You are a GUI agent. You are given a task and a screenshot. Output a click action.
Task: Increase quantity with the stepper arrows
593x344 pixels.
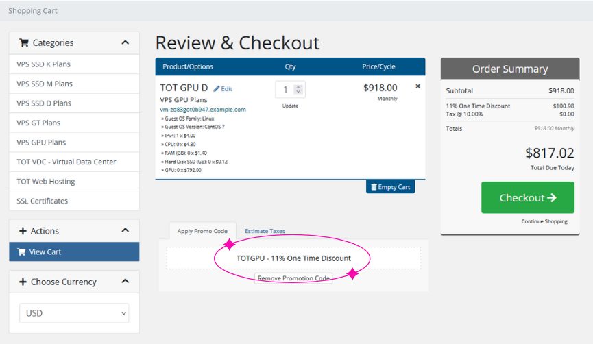pos(298,87)
